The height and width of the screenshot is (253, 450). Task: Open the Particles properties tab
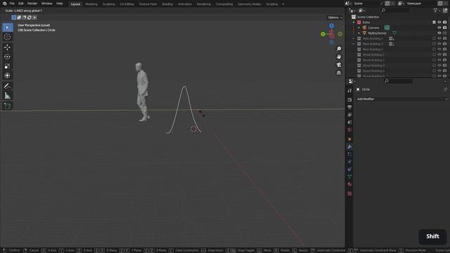click(349, 155)
